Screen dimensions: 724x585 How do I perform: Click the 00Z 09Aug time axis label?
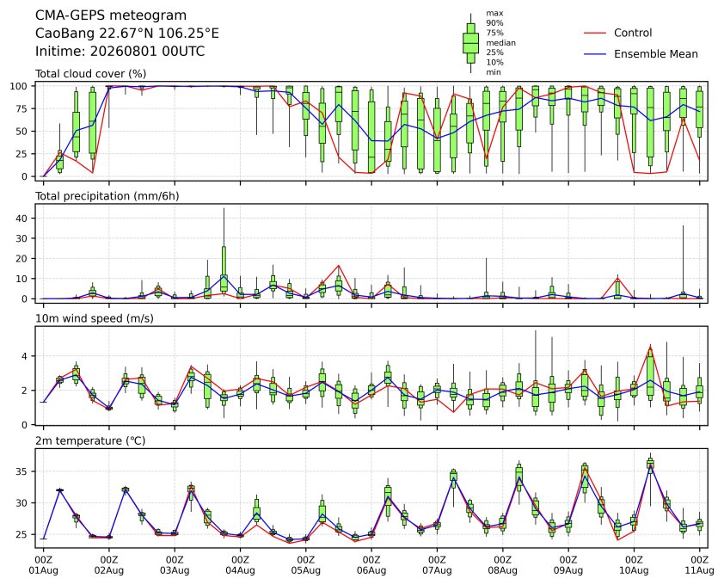568,565
